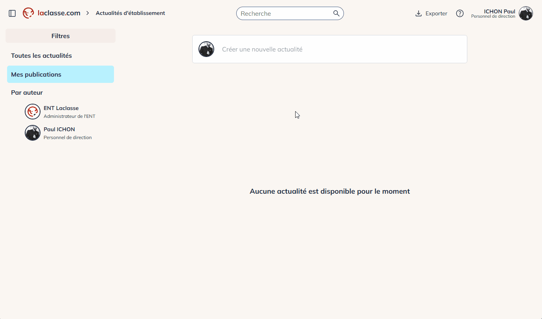Click the Recherche search field
This screenshot has width=542, height=319.
[285, 13]
